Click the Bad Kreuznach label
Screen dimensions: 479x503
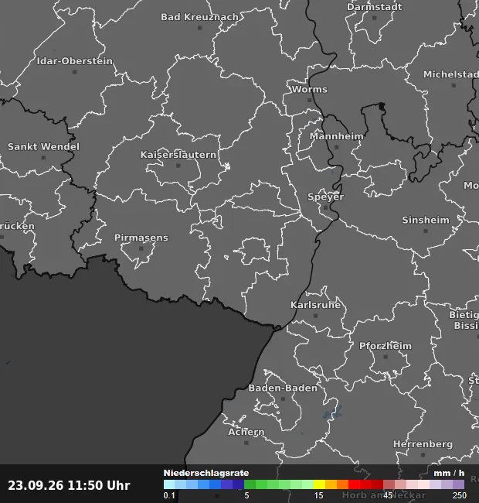[199, 17]
